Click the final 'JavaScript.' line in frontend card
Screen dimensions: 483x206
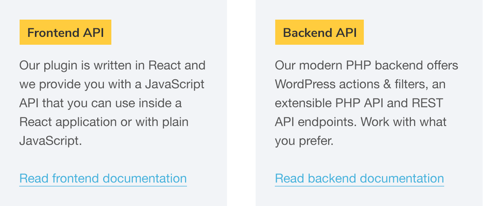(51, 140)
